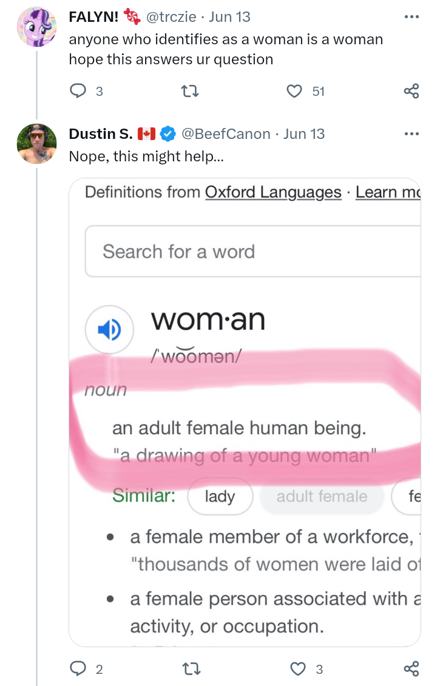Image resolution: width=437 pixels, height=686 pixels.
Task: Share Dustin S.'s tweet
Action: click(411, 669)
